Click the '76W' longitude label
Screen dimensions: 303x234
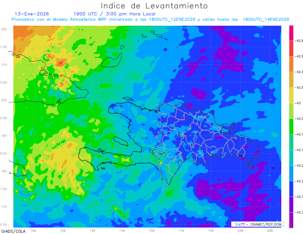(x=33, y=230)
